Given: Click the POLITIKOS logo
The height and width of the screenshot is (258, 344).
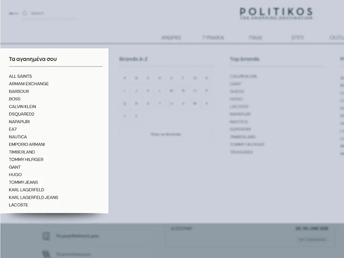Looking at the screenshot, I should pos(276,13).
